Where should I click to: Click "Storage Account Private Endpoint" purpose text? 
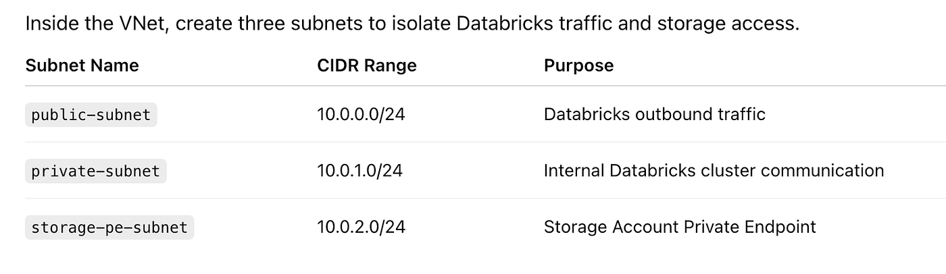680,227
